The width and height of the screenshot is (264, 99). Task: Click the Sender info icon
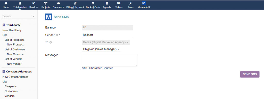click(57, 35)
